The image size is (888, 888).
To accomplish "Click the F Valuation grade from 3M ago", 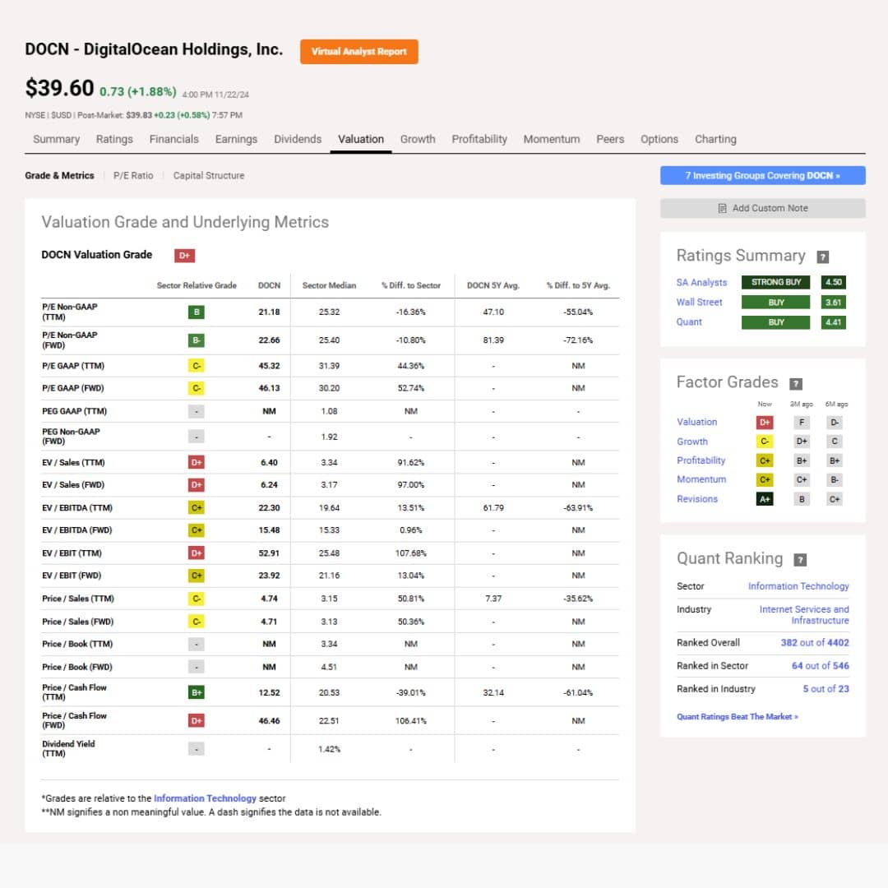I will coord(802,423).
